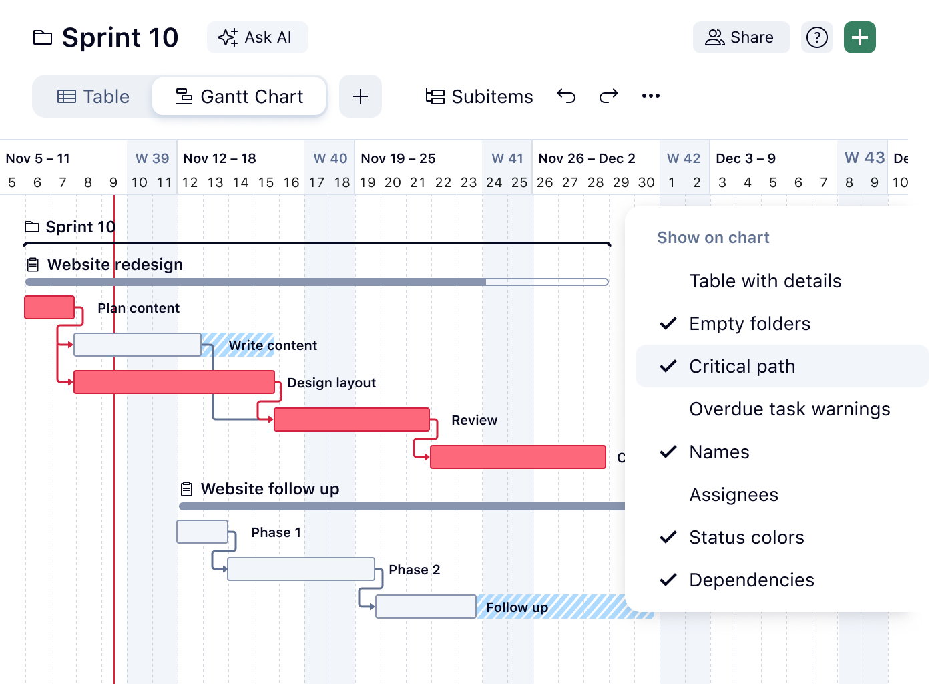Toggle Dependencies option
Screen dimensions: 940x684
pyautogui.click(x=782, y=580)
